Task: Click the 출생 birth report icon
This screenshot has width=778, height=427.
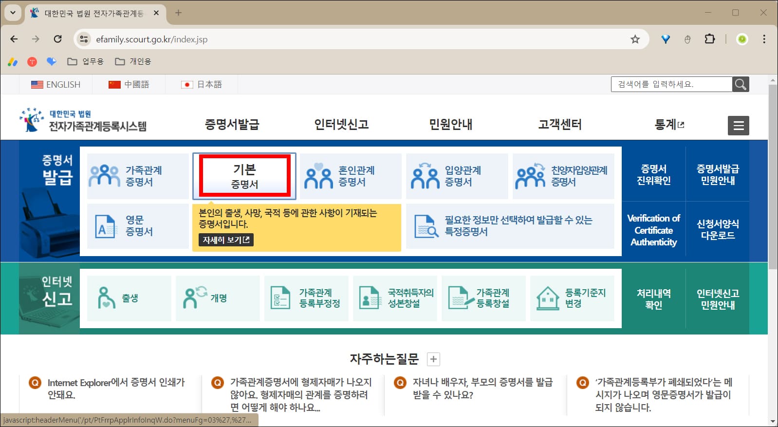Action: click(x=106, y=297)
